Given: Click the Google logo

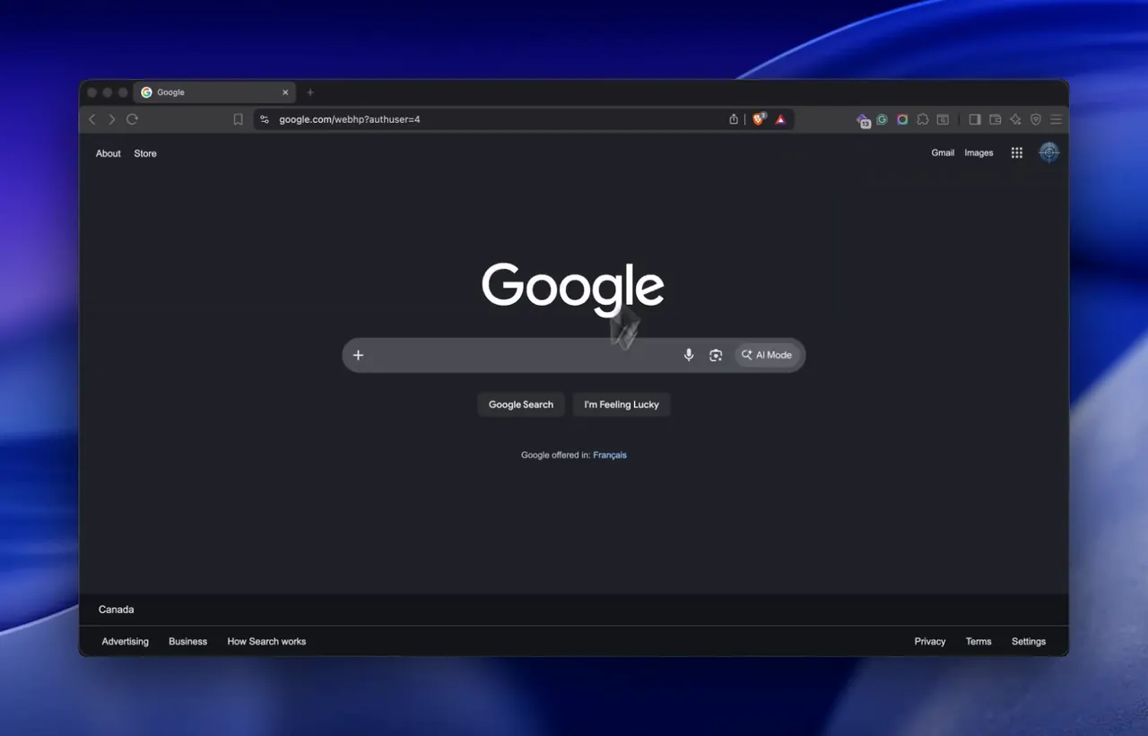Looking at the screenshot, I should tap(573, 289).
